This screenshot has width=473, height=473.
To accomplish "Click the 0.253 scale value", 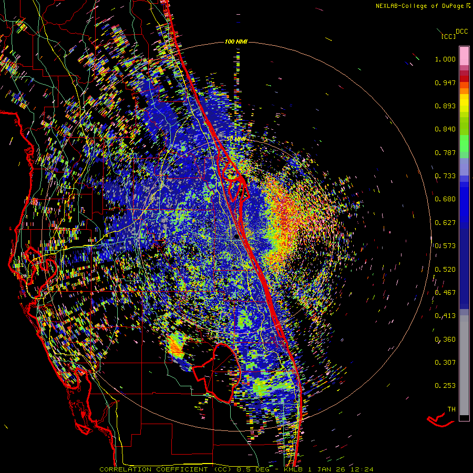I will coord(445,386).
